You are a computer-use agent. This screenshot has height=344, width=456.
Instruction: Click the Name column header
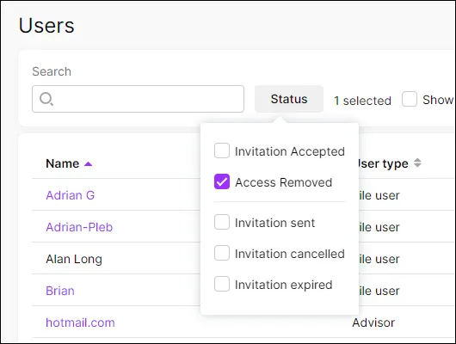pos(63,163)
